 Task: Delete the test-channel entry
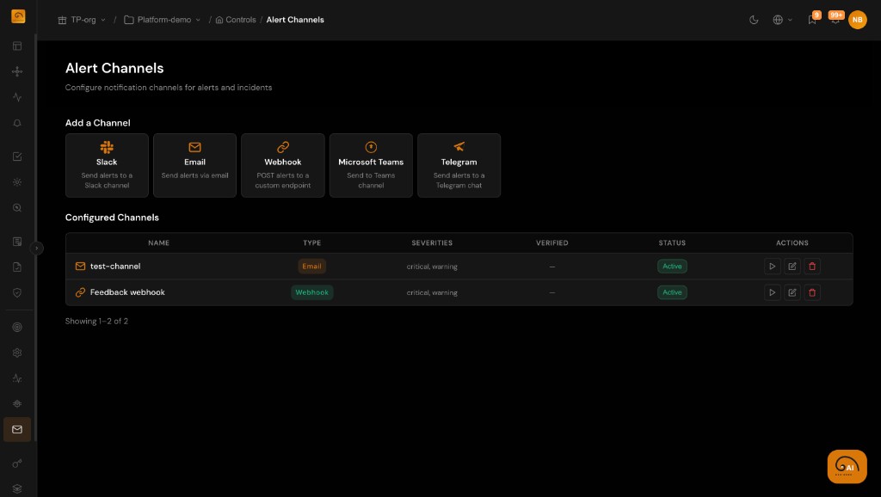click(811, 266)
